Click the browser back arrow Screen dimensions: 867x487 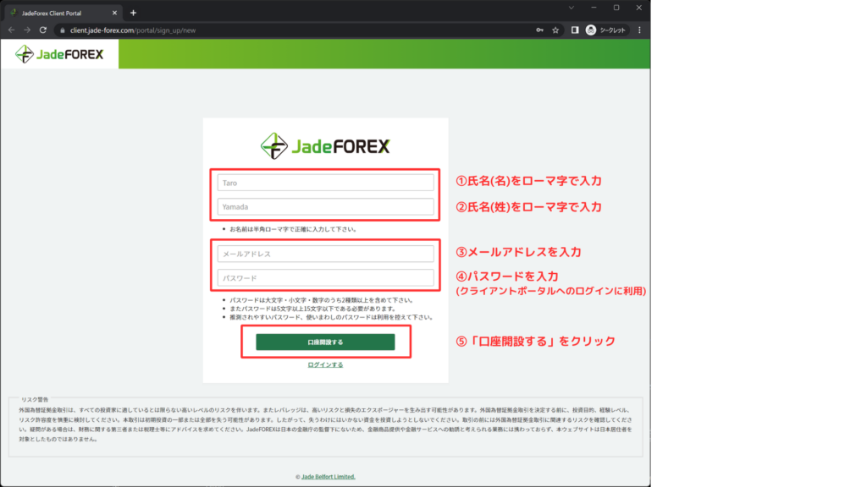12,30
